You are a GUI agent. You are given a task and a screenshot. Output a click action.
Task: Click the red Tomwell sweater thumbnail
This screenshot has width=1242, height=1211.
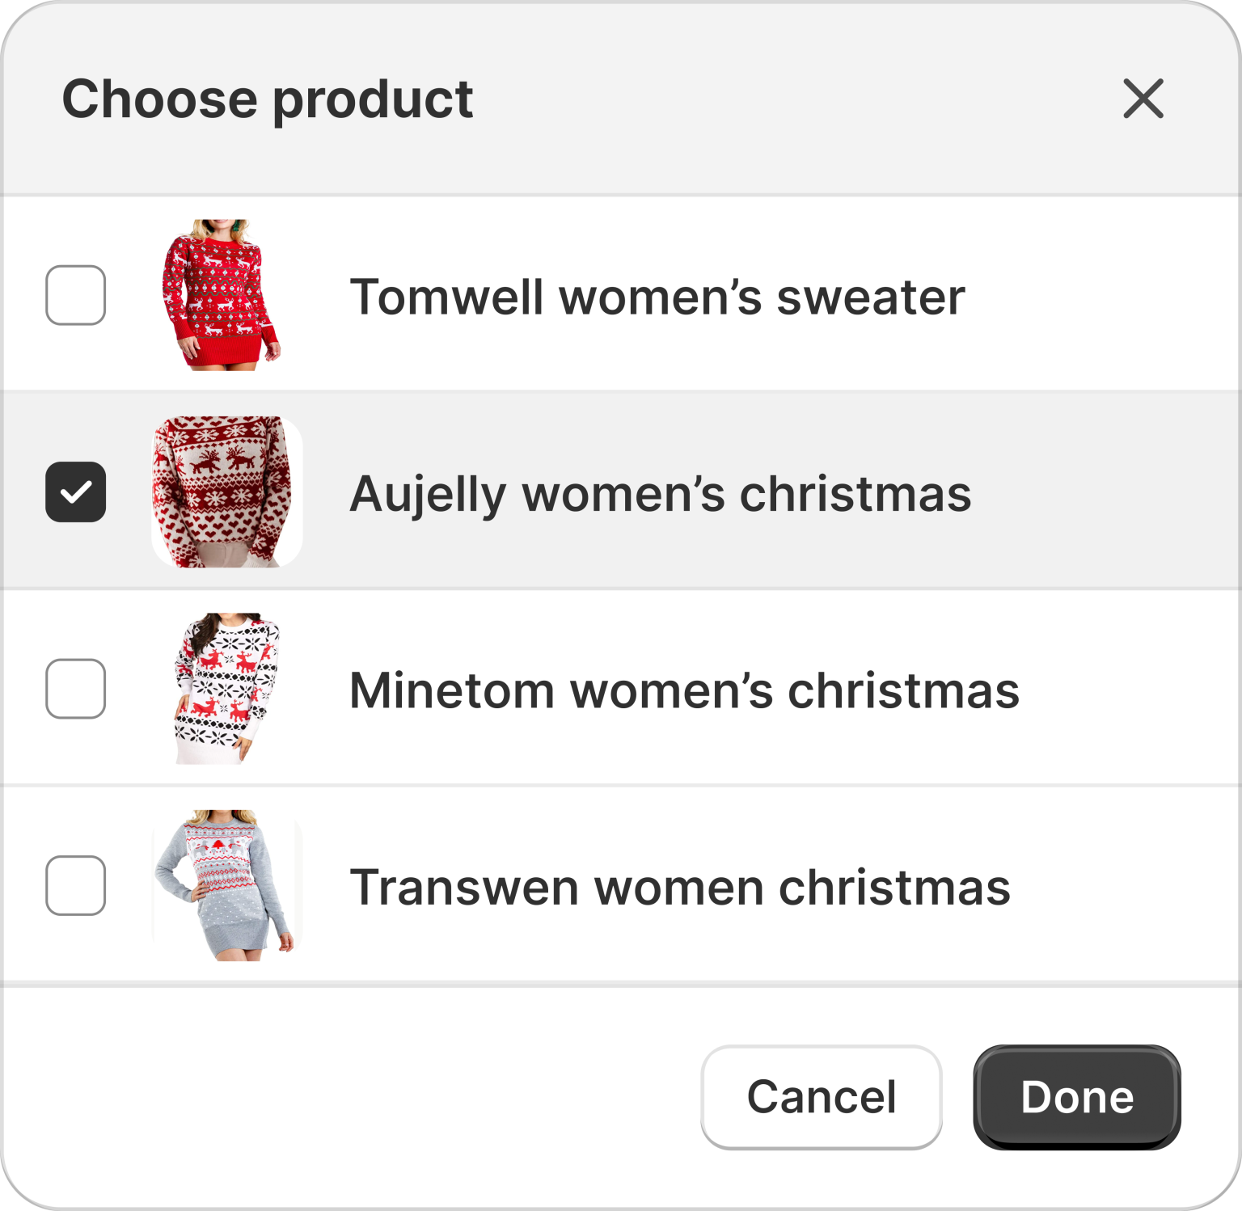point(221,295)
